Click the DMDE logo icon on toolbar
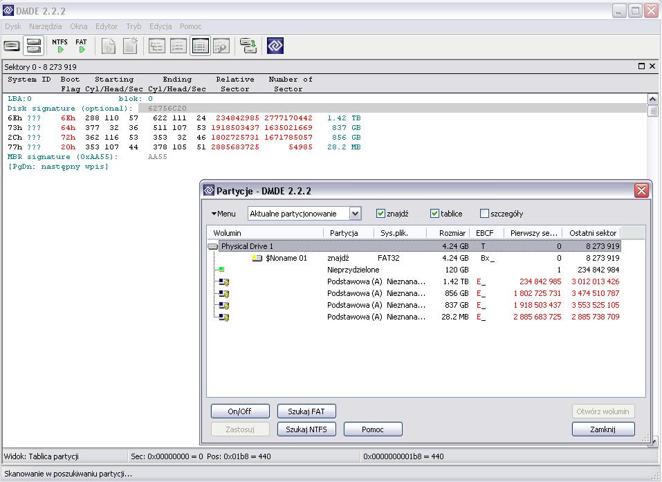This screenshot has width=662, height=482. [275, 46]
